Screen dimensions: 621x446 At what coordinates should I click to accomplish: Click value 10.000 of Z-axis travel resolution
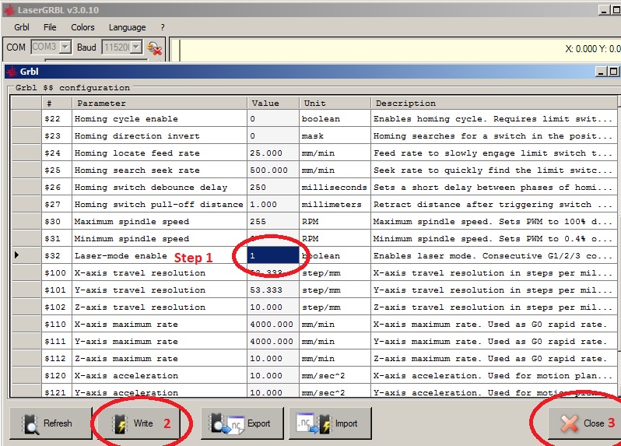coord(273,307)
